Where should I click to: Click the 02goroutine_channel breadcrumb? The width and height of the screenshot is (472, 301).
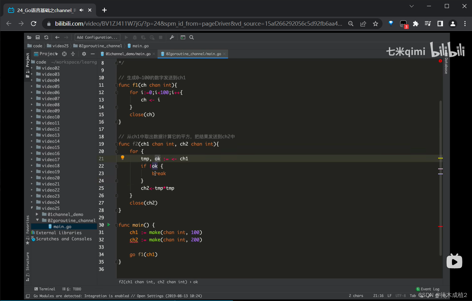pyautogui.click(x=98, y=46)
